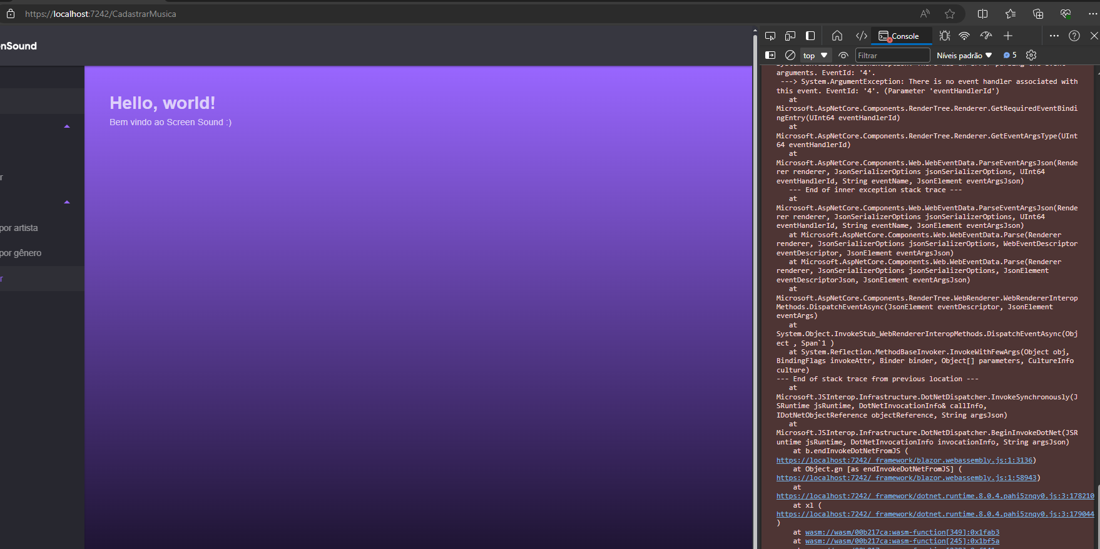Screen dimensions: 1100x549
Task: Select the inspect element tool in DevTools
Action: coord(770,36)
